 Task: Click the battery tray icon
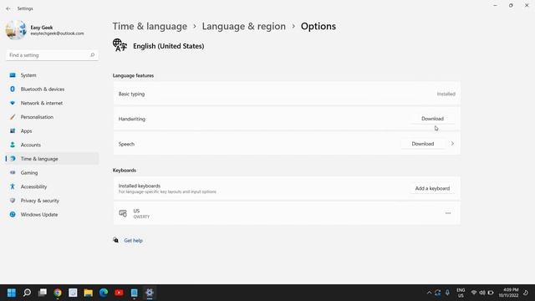[x=491, y=293]
